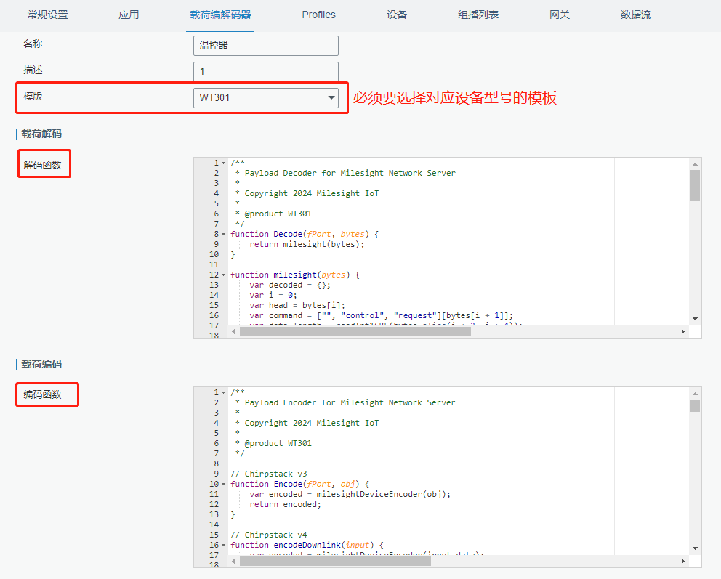This screenshot has width=721, height=579.
Task: Click the 编码函数 label
Action: [42, 394]
